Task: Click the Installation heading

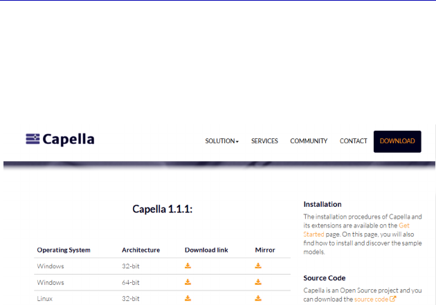Action: tap(323, 205)
